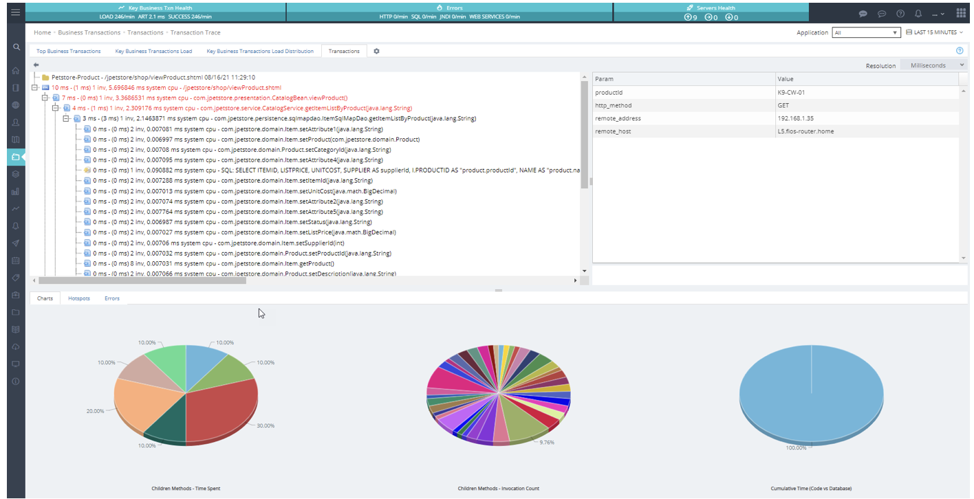Open notifications bell in top header

[918, 14]
